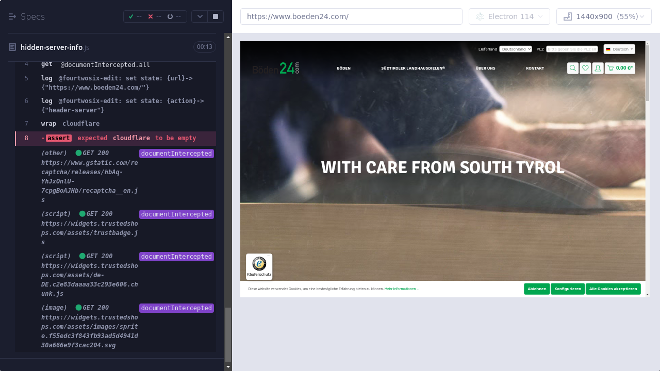
Task: Click the Specs list expand icon
Action: [12, 16]
